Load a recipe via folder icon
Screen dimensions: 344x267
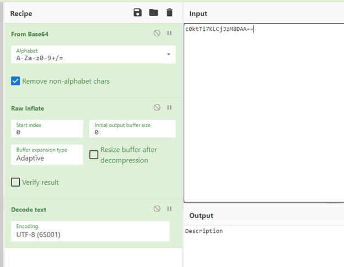point(154,13)
